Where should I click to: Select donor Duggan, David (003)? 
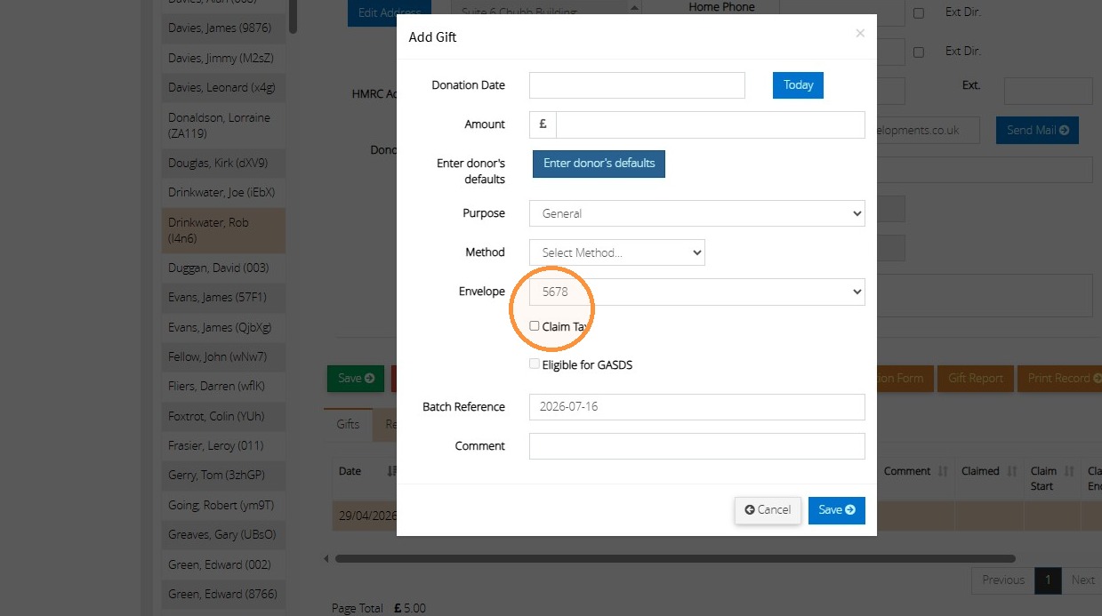pos(223,268)
